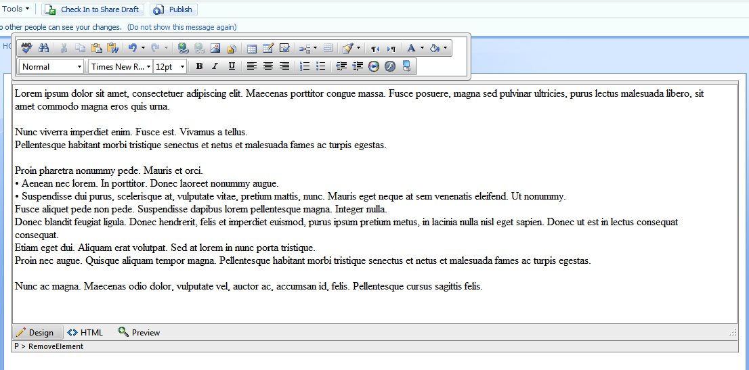
Task: Run the spell check tool
Action: tap(27, 48)
